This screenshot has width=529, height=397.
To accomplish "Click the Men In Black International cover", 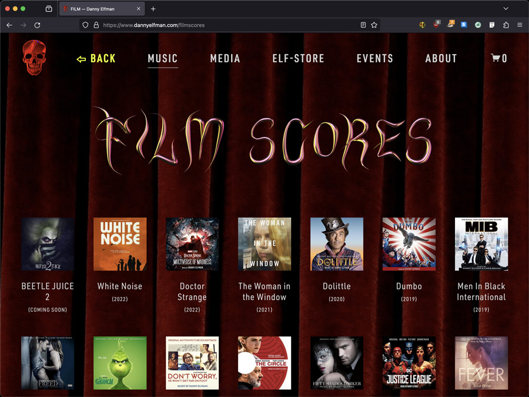I will pyautogui.click(x=481, y=244).
